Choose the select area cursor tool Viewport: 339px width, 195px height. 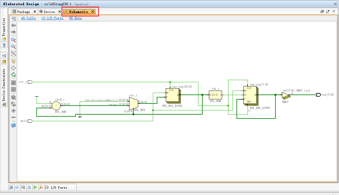tap(13, 61)
